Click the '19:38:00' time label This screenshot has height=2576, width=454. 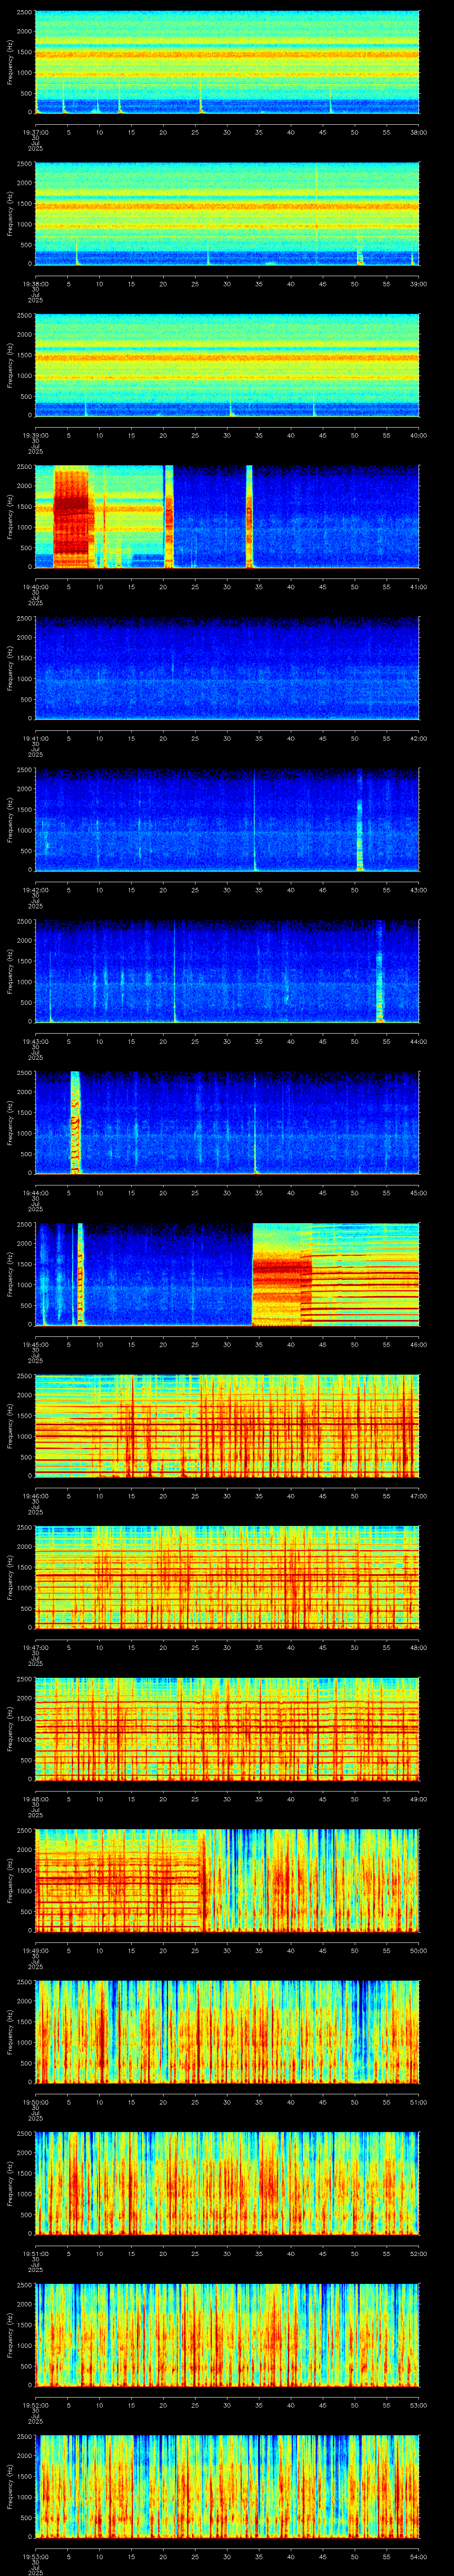pyautogui.click(x=36, y=284)
